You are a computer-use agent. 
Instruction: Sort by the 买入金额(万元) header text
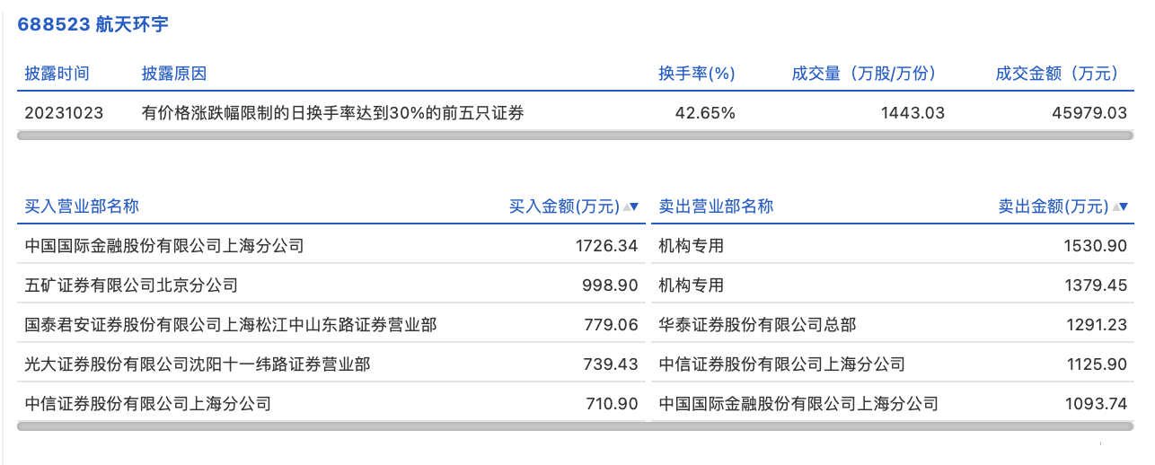coord(563,206)
